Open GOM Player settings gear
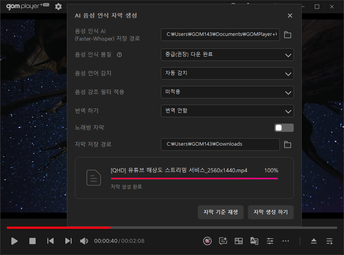Viewport: 344px width, 255px height. 58,7
